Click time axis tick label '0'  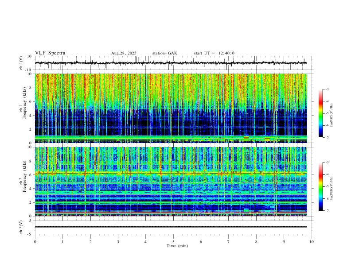coord(35,242)
